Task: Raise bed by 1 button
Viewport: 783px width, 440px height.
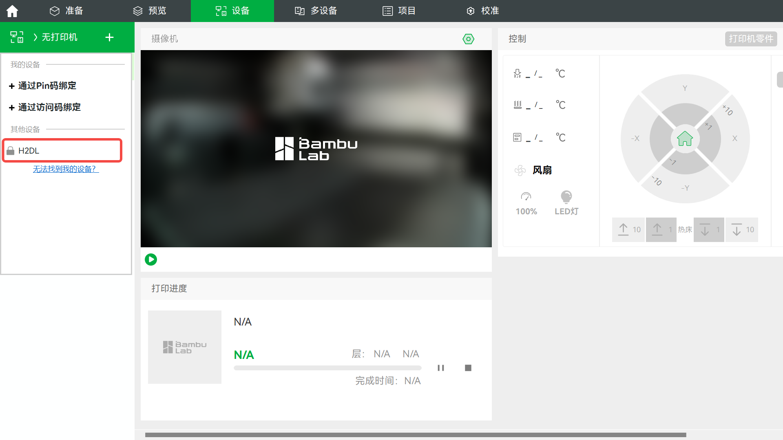Action: click(x=661, y=230)
